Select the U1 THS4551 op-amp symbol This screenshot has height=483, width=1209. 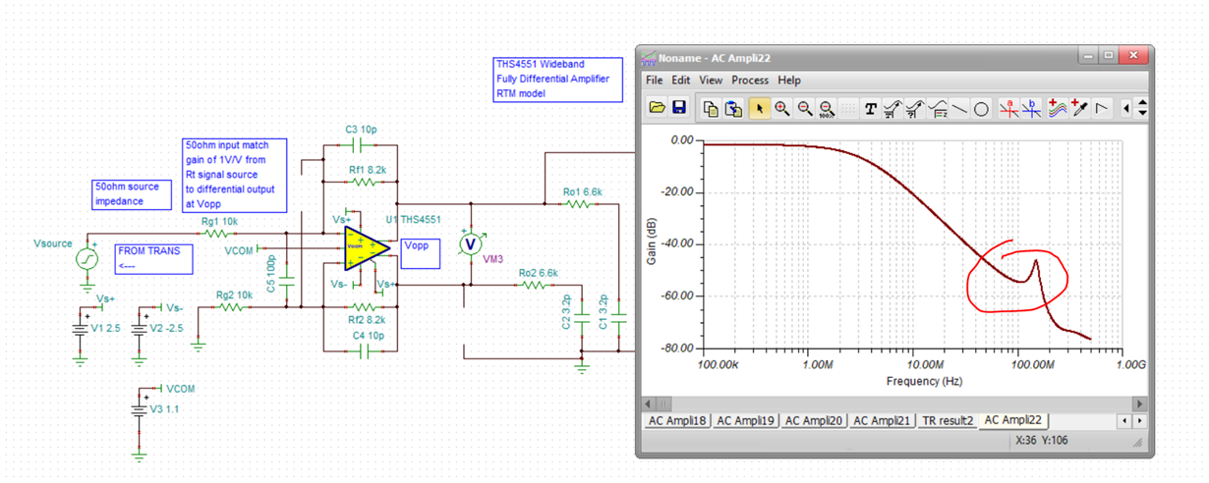(x=367, y=247)
